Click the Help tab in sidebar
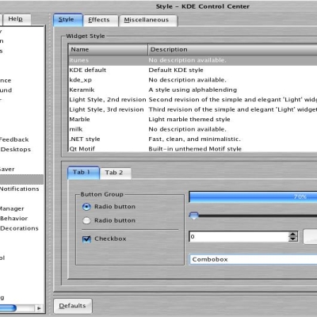Screen dimensions: 317x317 (17, 19)
